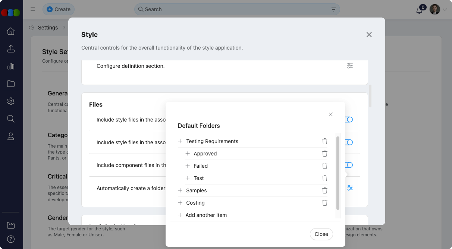
Task: Toggle second include style files switch
Action: [349, 142]
